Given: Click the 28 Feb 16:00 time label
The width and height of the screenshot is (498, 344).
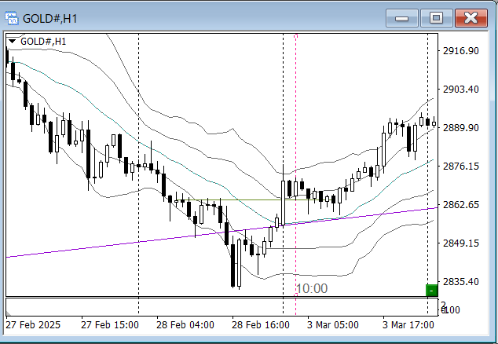Looking at the screenshot, I should [261, 325].
